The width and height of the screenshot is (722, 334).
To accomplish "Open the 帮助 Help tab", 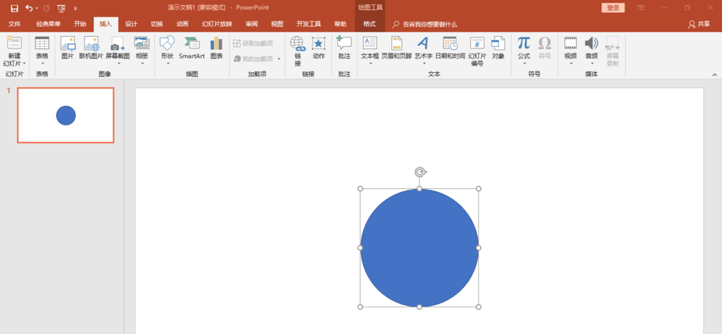I will pos(340,24).
